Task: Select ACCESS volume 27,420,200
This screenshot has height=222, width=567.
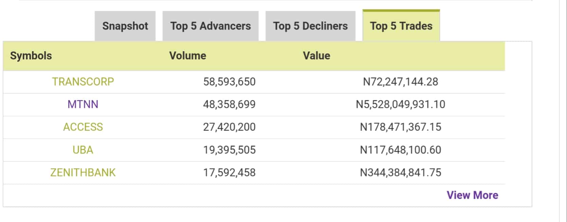Action: click(x=229, y=127)
